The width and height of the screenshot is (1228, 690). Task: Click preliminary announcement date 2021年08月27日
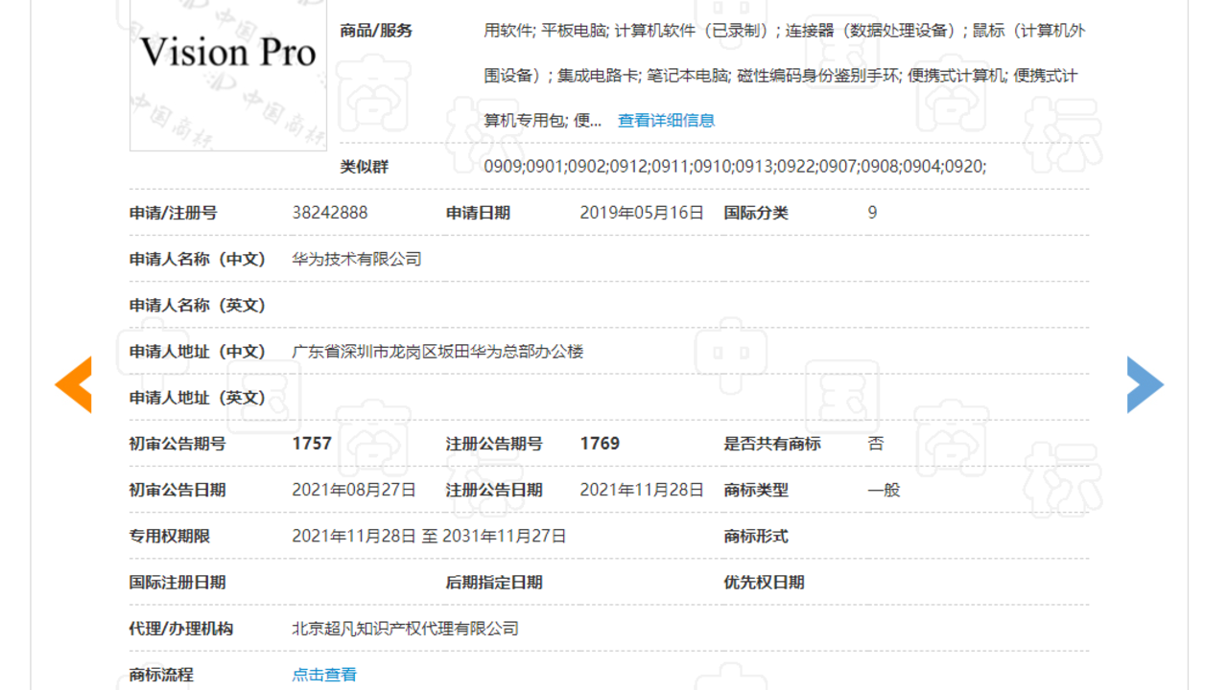tap(354, 490)
